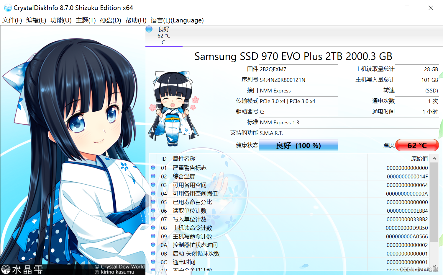Viewport: 443px width, 275px height.
Task: Click the 转速 value ---- (SSD)
Action: coord(417,91)
